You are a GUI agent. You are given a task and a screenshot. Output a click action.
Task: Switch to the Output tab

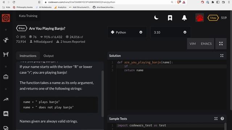pyautogui.click(x=49, y=56)
